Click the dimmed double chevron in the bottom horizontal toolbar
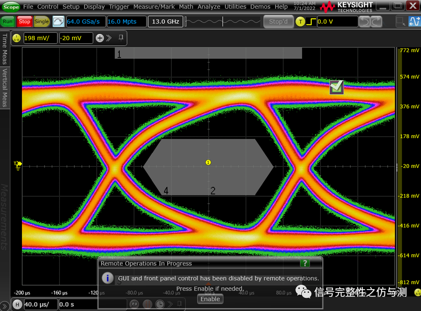421x311 pixels. tap(170, 304)
